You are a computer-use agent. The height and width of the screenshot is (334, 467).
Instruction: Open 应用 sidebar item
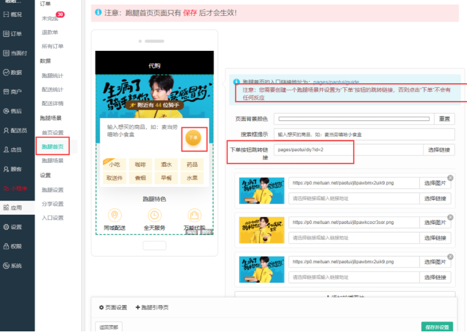(x=13, y=207)
